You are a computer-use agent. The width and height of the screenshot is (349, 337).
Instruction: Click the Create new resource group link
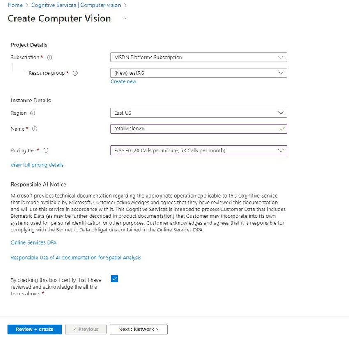pos(123,81)
